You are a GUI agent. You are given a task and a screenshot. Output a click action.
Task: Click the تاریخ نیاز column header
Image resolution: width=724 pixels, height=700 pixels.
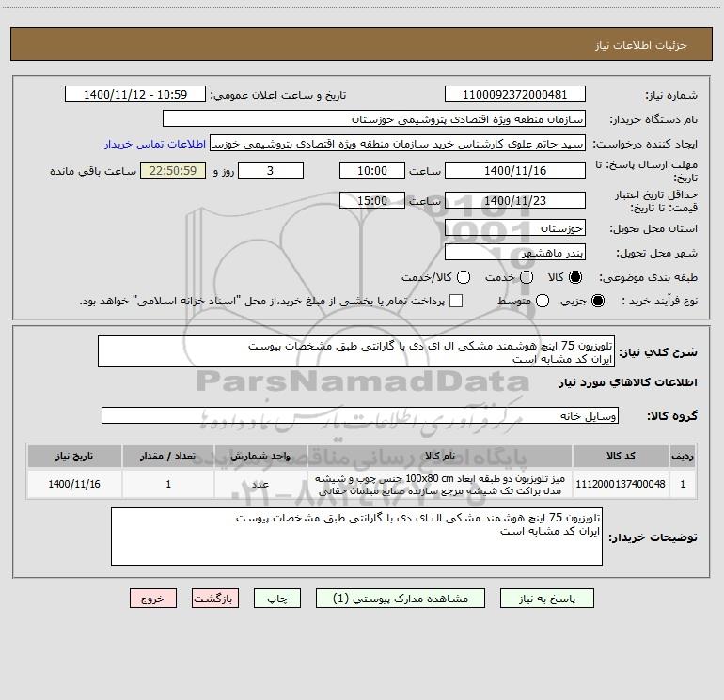pyautogui.click(x=74, y=456)
